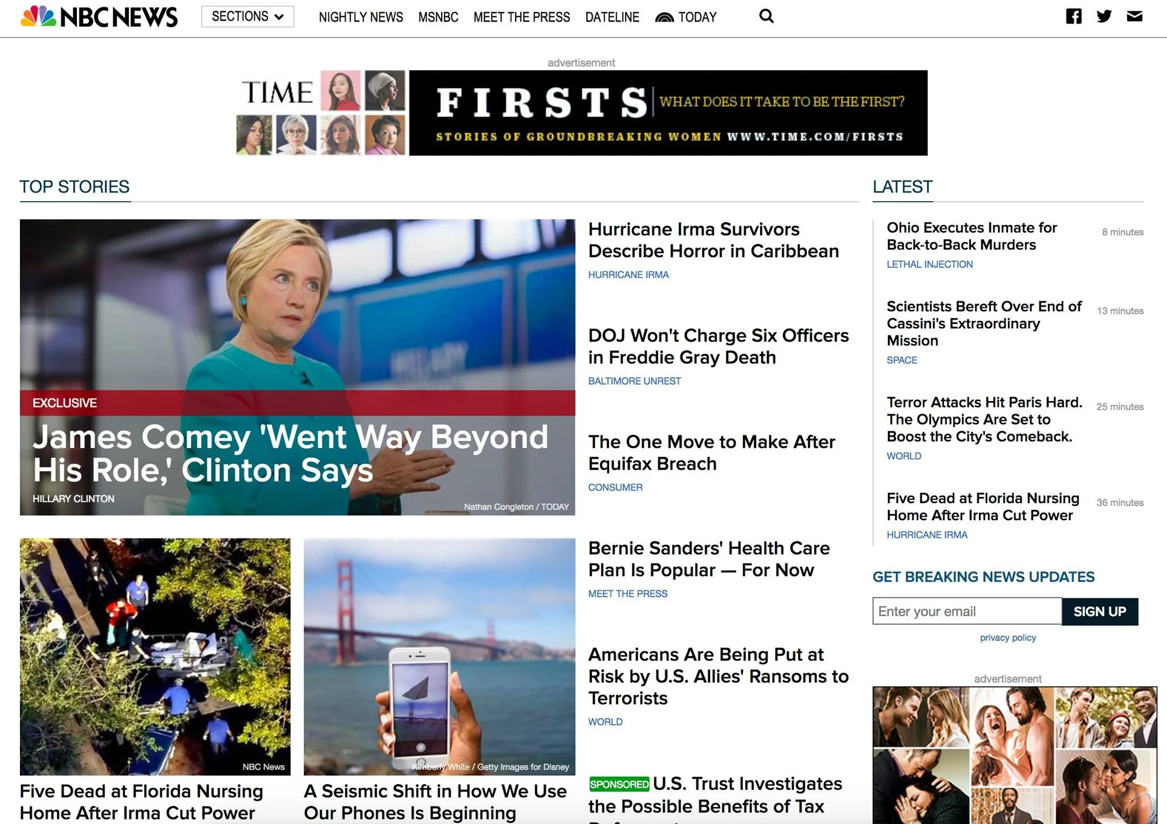Click the SIGN UP button
Screen dimensions: 1167x824
tap(1100, 611)
